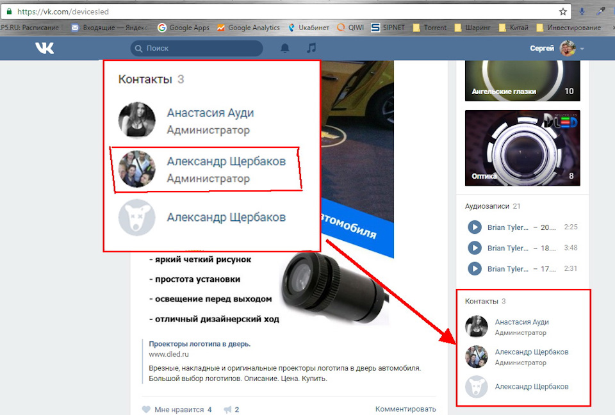Play the Brian Tyler track lasting 3:48
Viewport: 615px width, 415px height.
[x=474, y=248]
